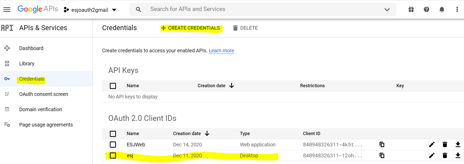Screen dimensions: 464x164
Task: Go to OAuth consent screen
Action: pos(43,94)
